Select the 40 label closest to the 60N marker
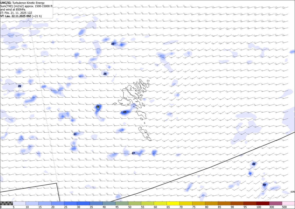The image size is (295, 209). click(264, 185)
